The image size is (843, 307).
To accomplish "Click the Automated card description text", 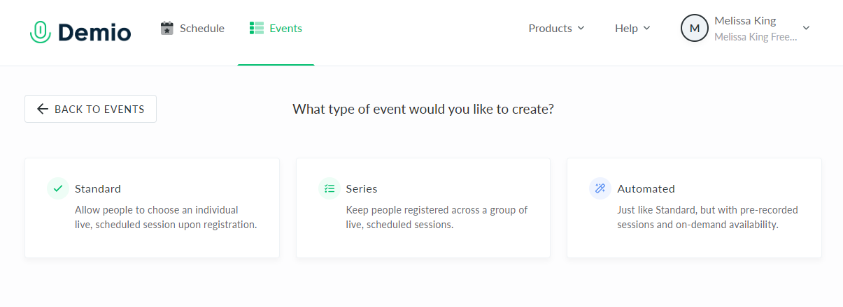I will pyautogui.click(x=707, y=217).
